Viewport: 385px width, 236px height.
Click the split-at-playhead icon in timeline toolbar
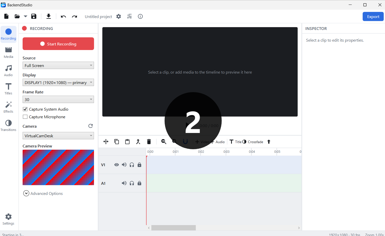[106, 142]
